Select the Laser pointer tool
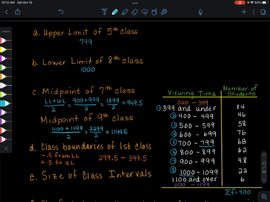Image resolution: width=270 pixels, height=202 pixels. point(164,12)
